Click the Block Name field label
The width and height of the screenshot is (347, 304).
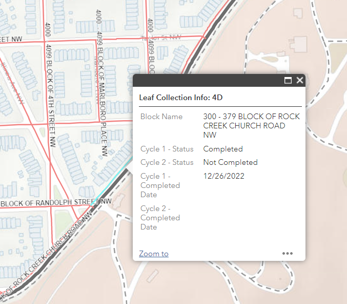[x=161, y=117]
